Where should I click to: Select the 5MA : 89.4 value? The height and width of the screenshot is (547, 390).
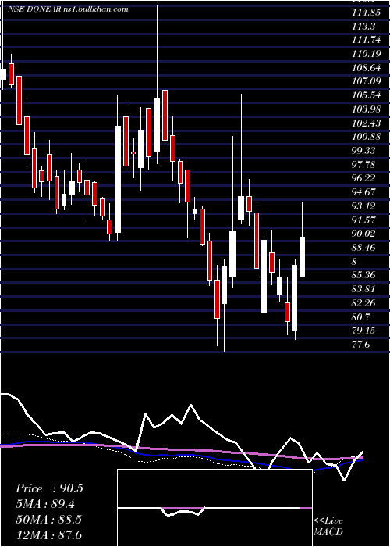45,504
